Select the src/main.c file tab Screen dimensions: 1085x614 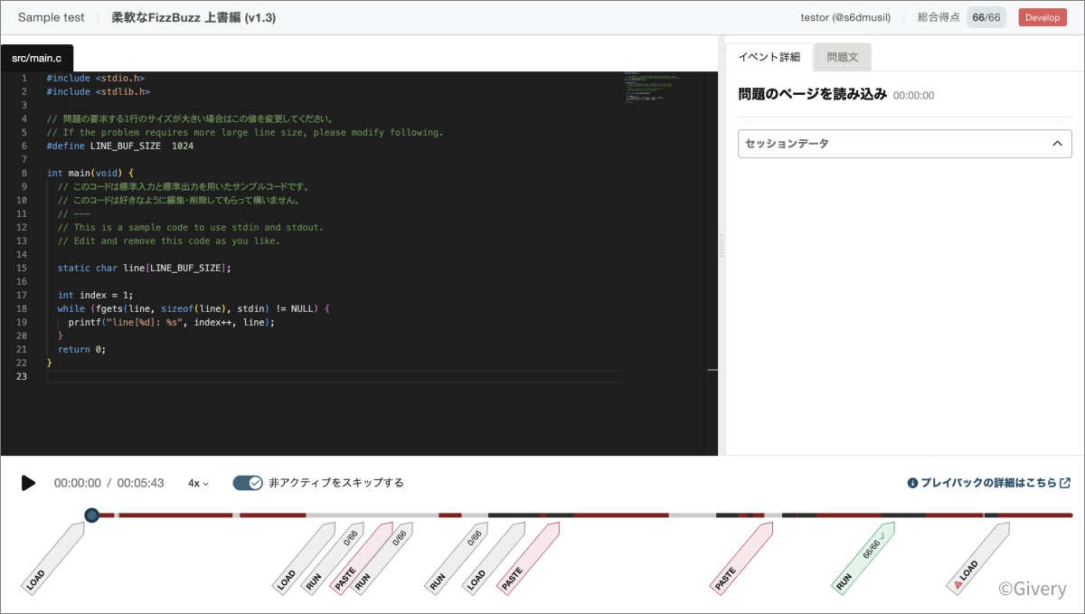click(36, 57)
